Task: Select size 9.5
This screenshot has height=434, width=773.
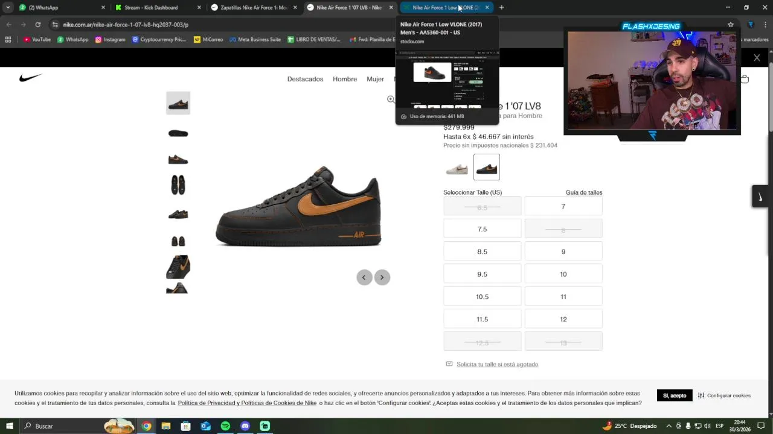Action: coord(483,274)
